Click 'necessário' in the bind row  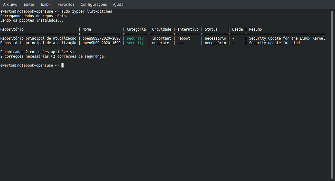click(215, 43)
